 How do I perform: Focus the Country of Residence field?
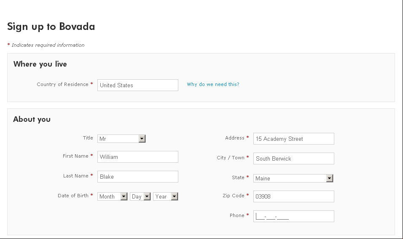138,85
